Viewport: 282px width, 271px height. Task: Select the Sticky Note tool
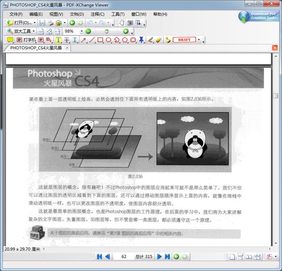click(x=10, y=40)
